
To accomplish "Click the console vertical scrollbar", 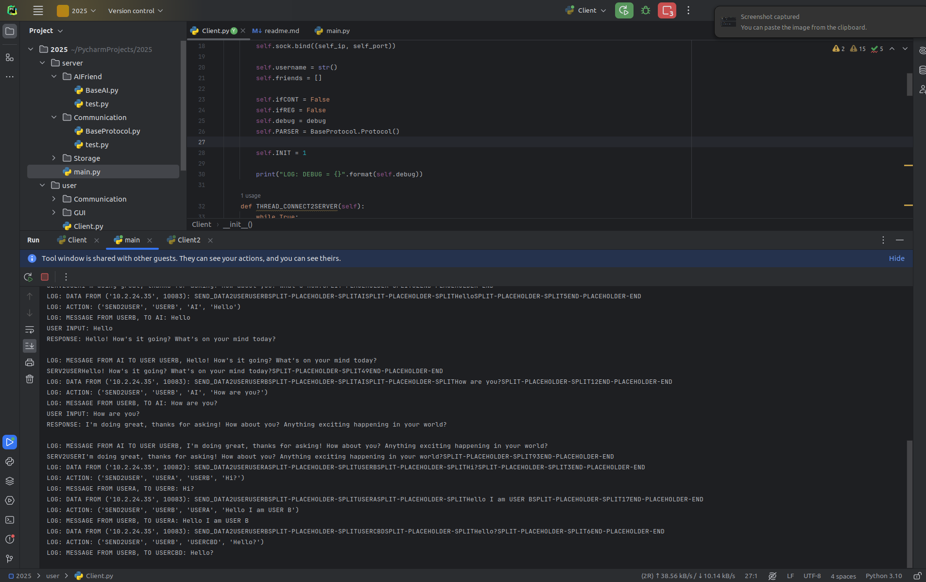I will (x=909, y=500).
